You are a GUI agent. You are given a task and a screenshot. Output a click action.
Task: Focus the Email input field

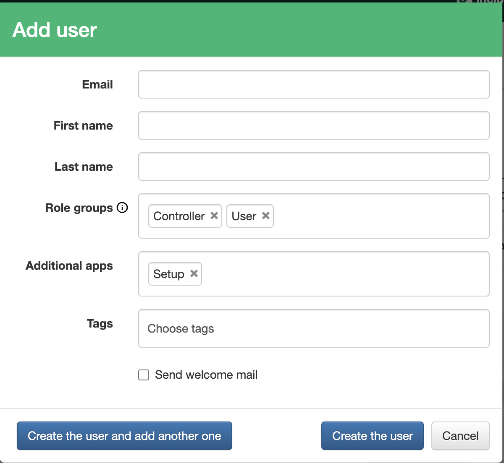314,84
